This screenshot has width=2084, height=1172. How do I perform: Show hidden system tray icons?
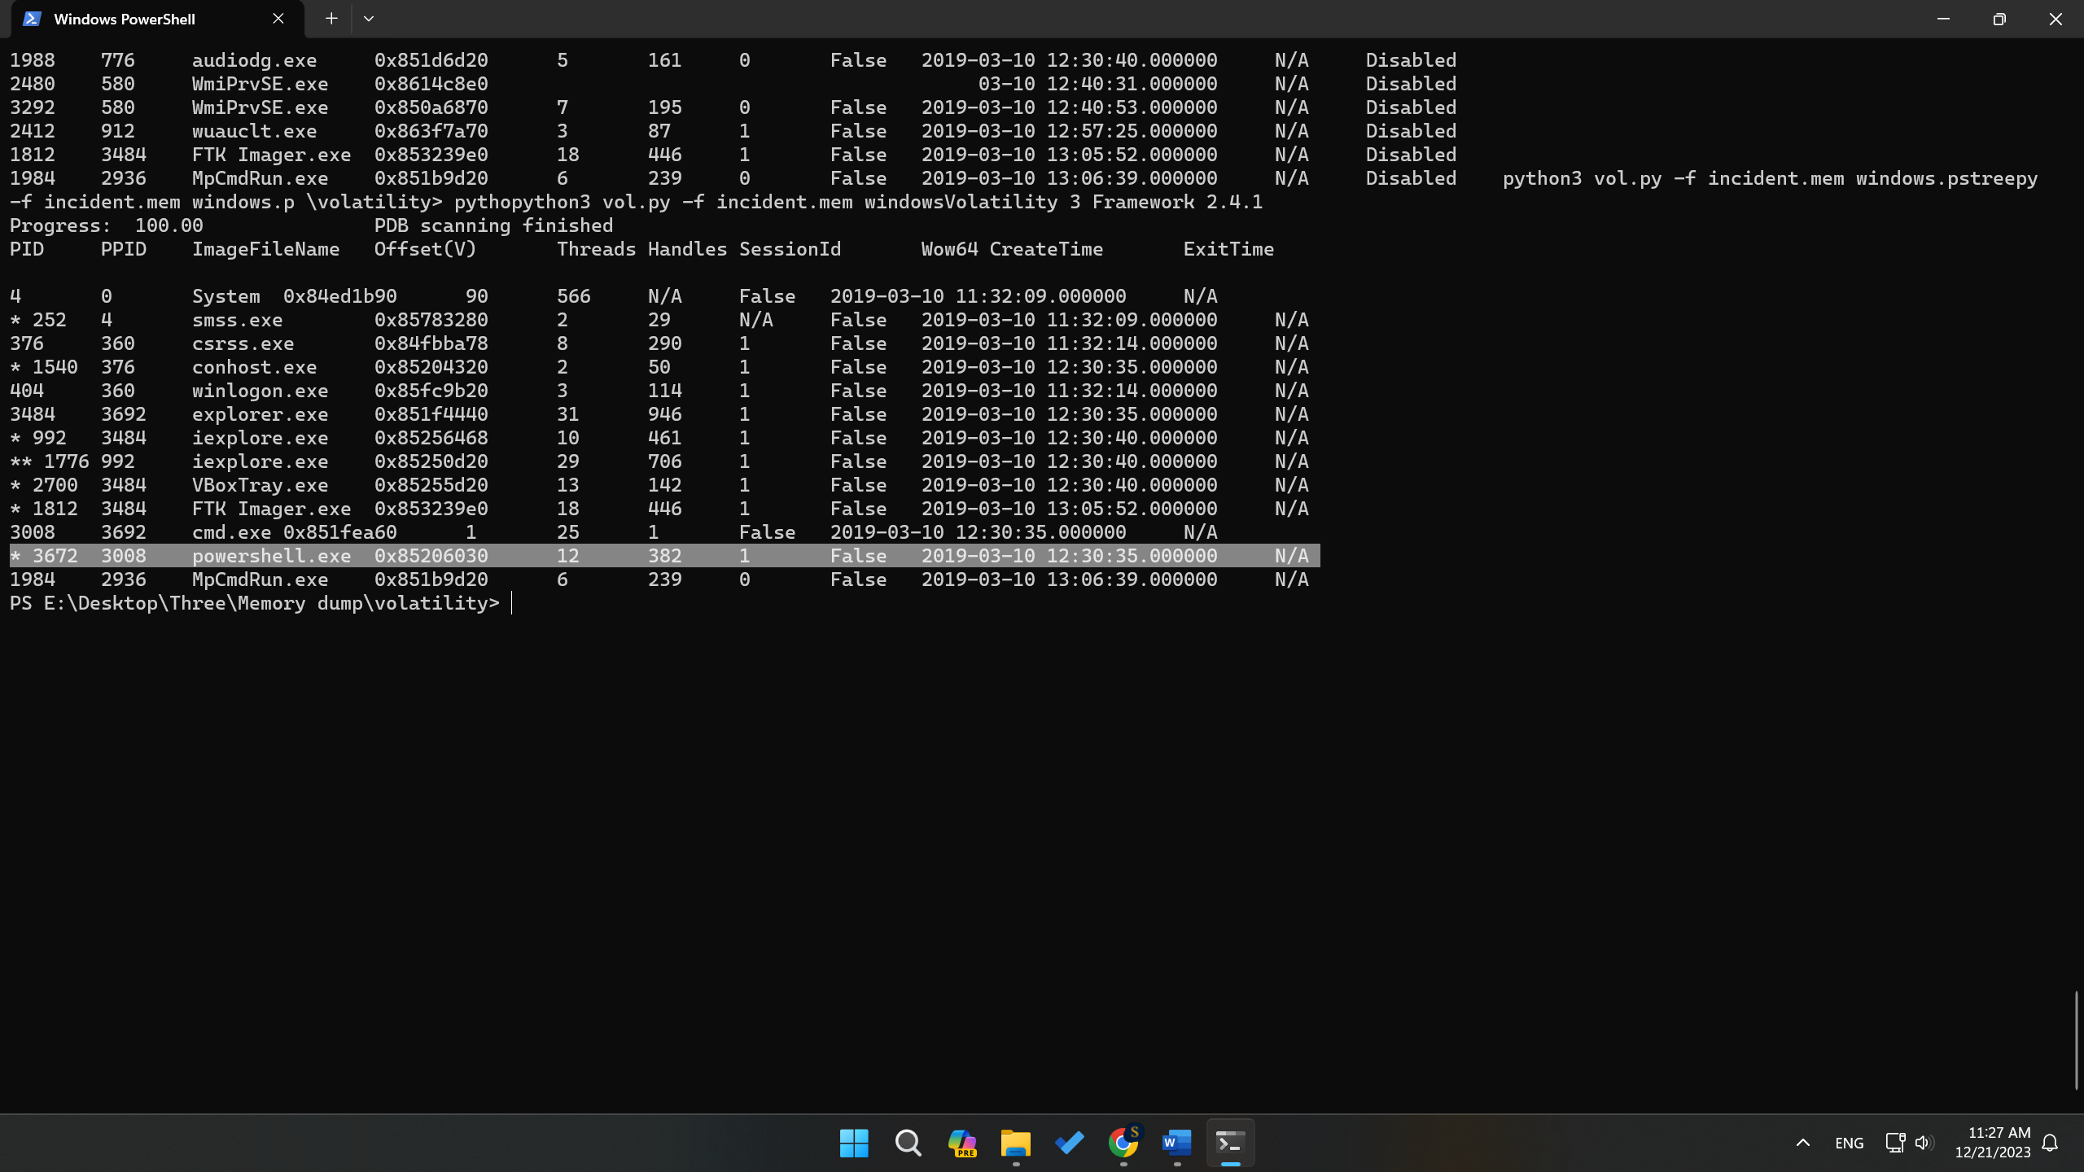[x=1803, y=1144]
